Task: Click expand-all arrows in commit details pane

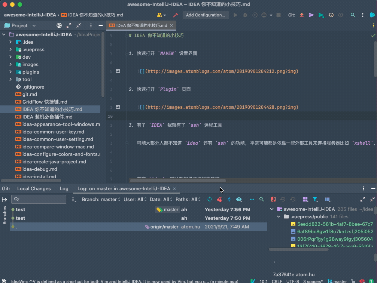Action: point(362,199)
